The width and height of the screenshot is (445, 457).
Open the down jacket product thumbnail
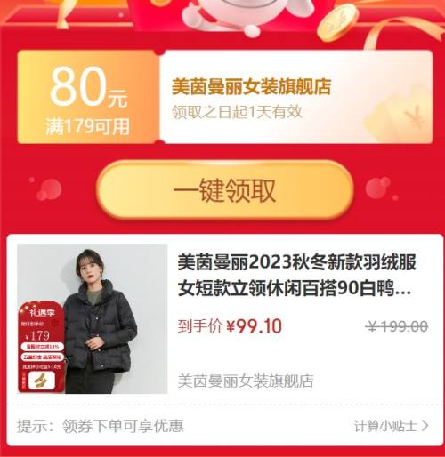click(x=93, y=318)
